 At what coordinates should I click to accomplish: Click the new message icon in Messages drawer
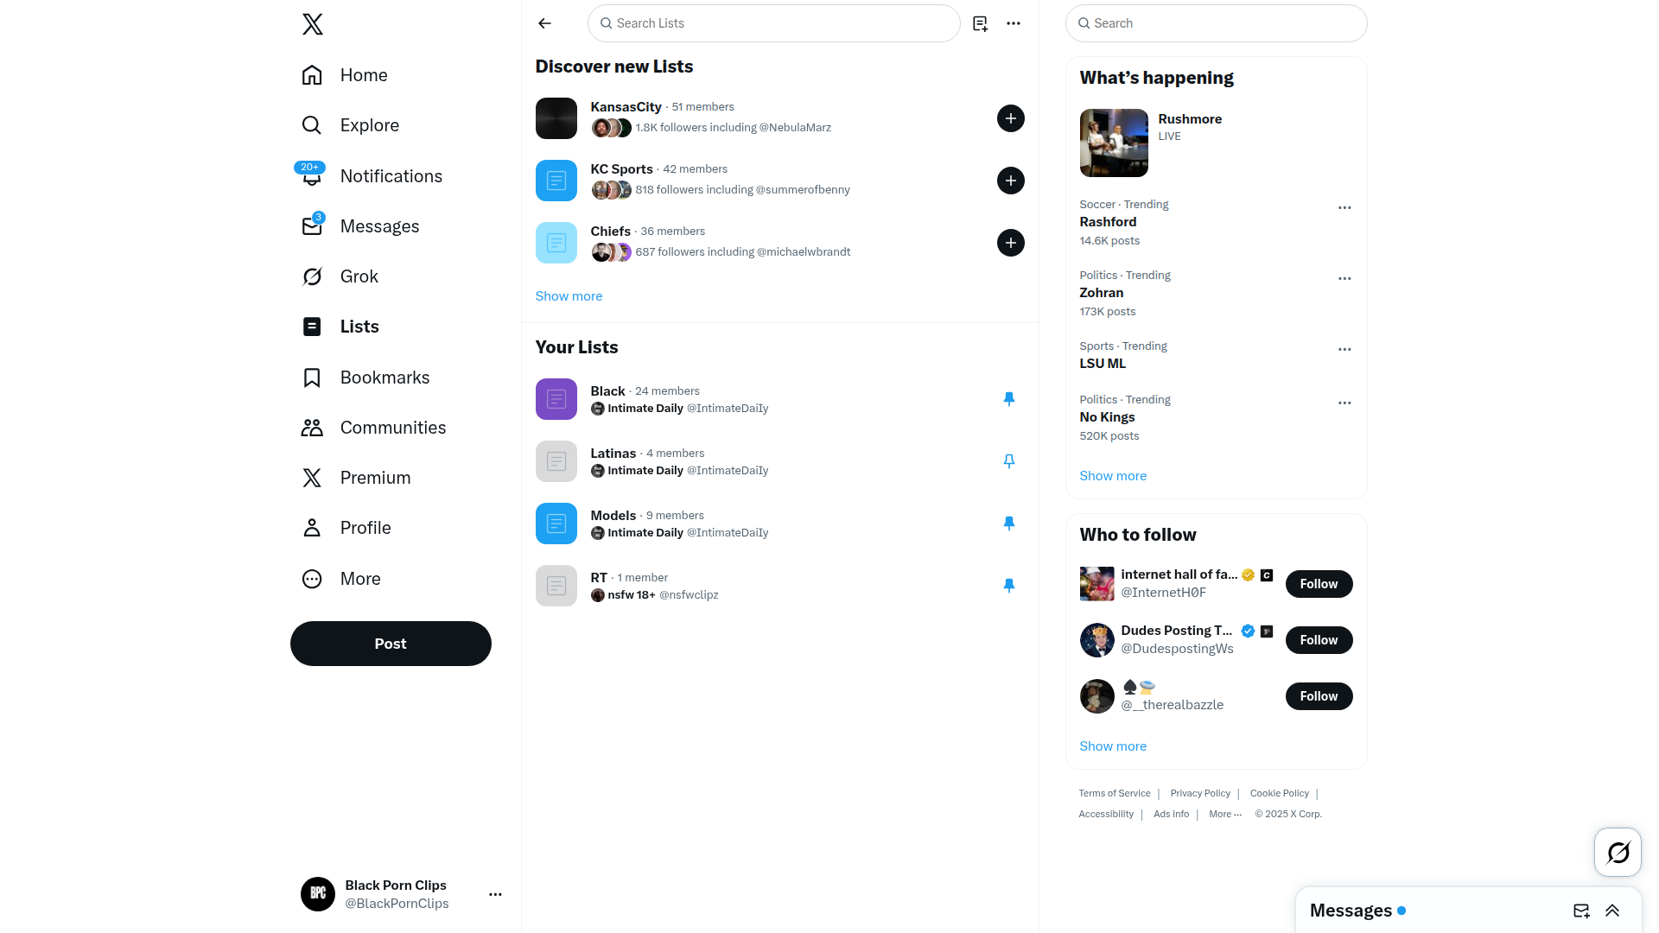tap(1581, 911)
